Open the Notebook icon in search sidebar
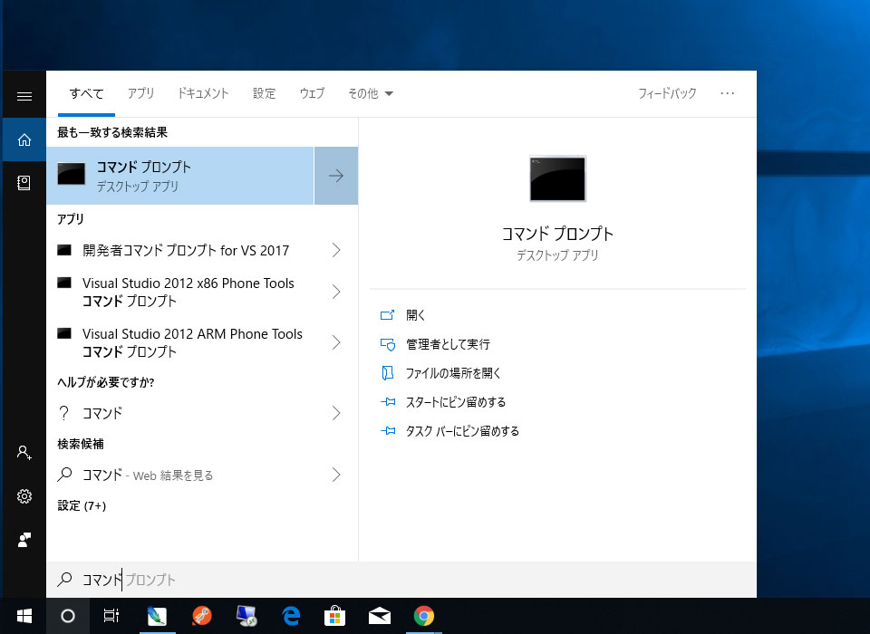870x634 pixels. click(24, 183)
